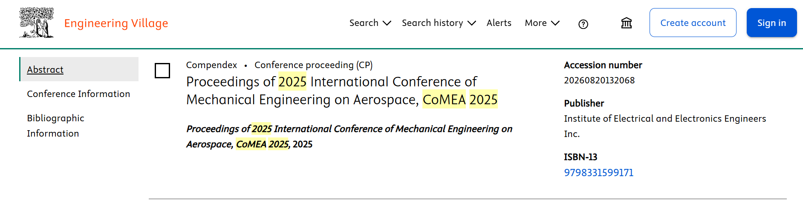Image resolution: width=803 pixels, height=217 pixels.
Task: Select the record checkbox
Action: click(x=162, y=71)
